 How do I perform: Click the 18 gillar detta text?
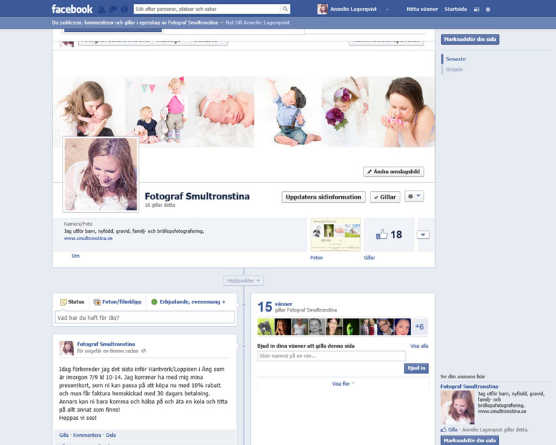160,205
